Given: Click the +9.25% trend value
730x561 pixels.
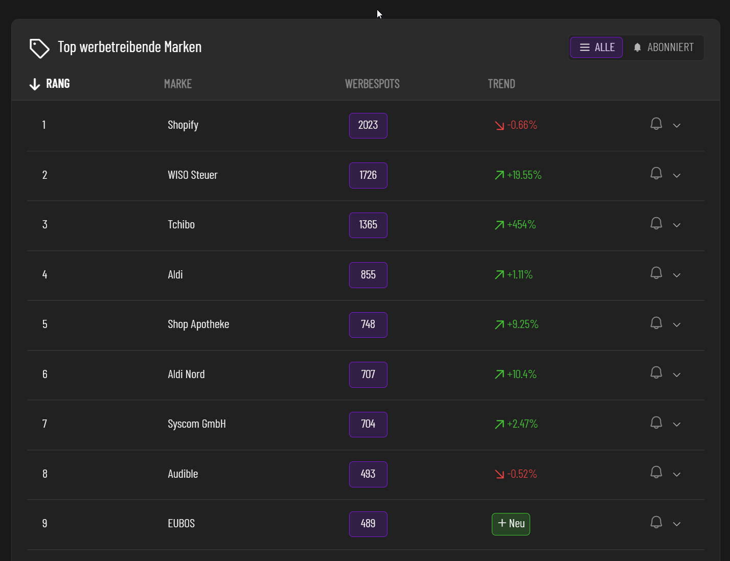Looking at the screenshot, I should [x=522, y=324].
